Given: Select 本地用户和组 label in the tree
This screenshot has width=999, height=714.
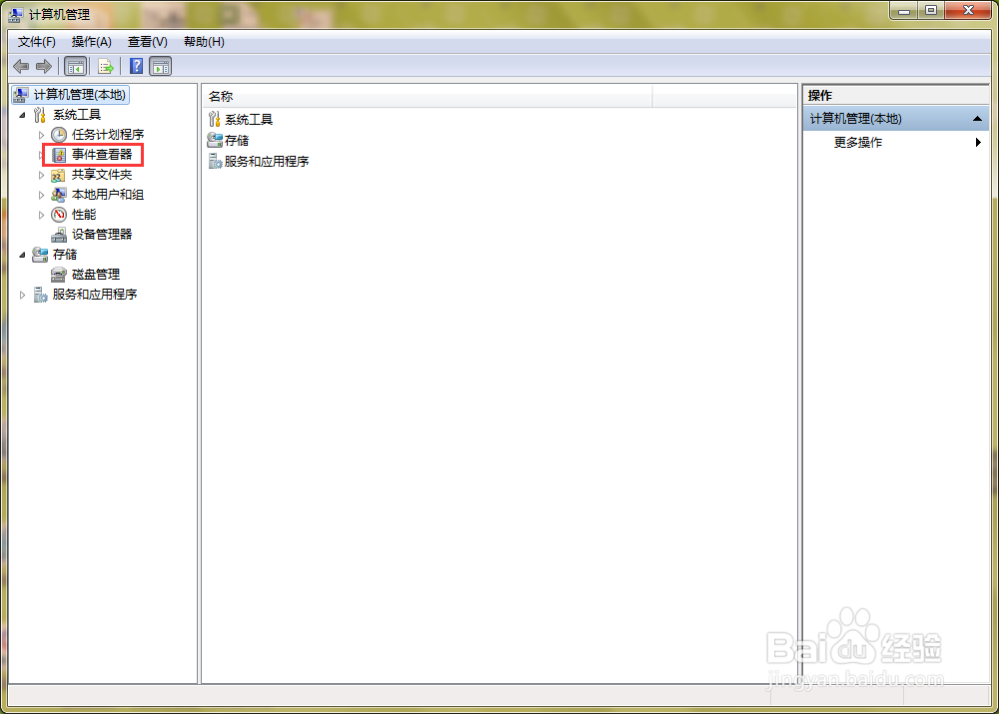Looking at the screenshot, I should 108,195.
